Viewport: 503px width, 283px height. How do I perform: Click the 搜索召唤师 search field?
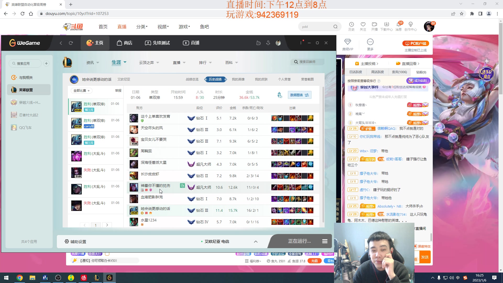[x=307, y=62]
